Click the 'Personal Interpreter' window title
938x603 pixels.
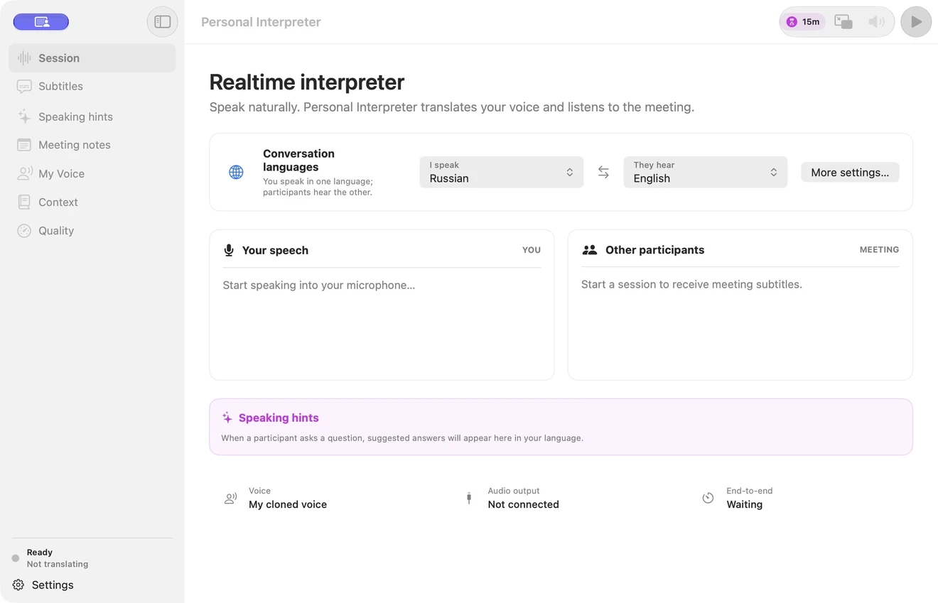(261, 22)
